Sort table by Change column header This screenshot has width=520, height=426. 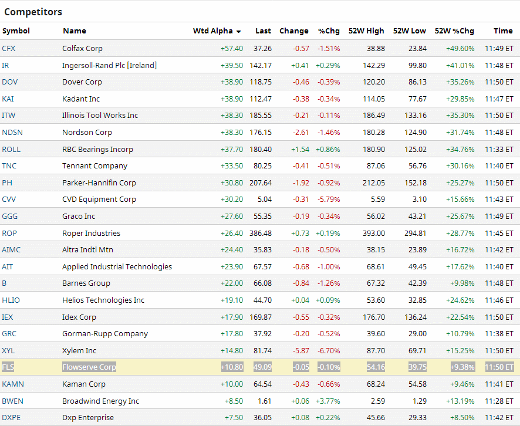click(x=294, y=31)
